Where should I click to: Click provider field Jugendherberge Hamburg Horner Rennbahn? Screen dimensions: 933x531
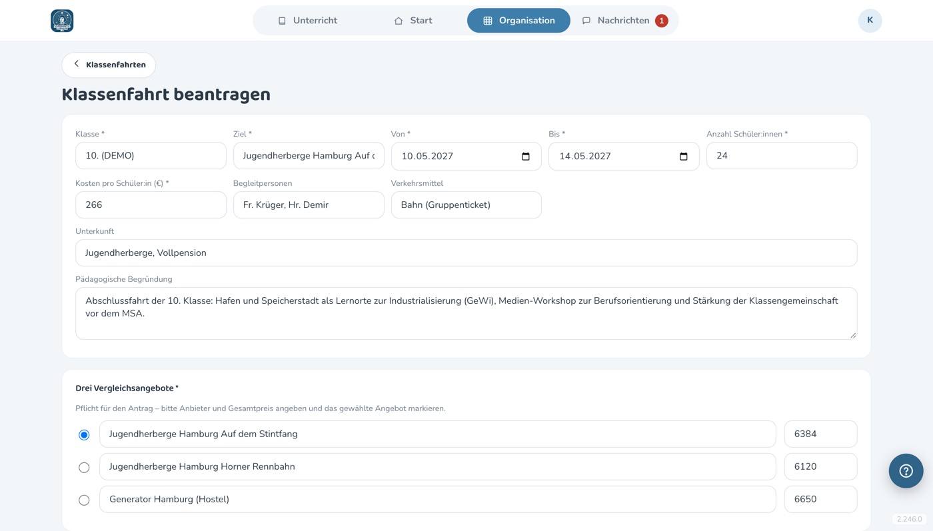click(437, 466)
